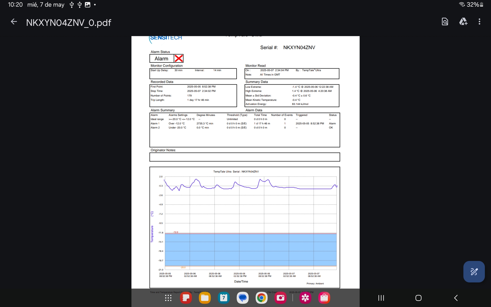Tap x-axis label 2025-05-07 08:52:38 AM
The width and height of the screenshot is (491, 307).
(x=314, y=275)
